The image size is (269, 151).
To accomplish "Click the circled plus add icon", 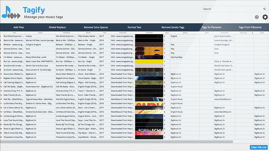I will pos(257,17).
